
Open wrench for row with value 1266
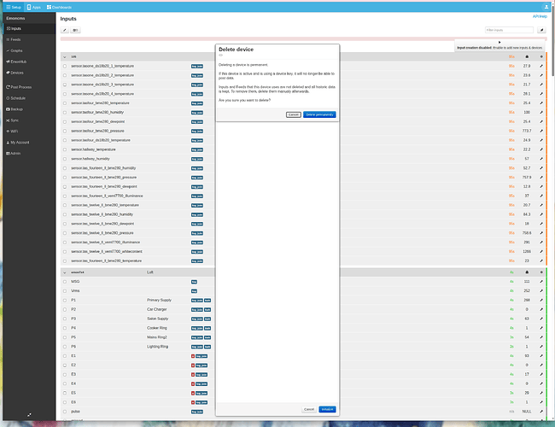pos(541,251)
